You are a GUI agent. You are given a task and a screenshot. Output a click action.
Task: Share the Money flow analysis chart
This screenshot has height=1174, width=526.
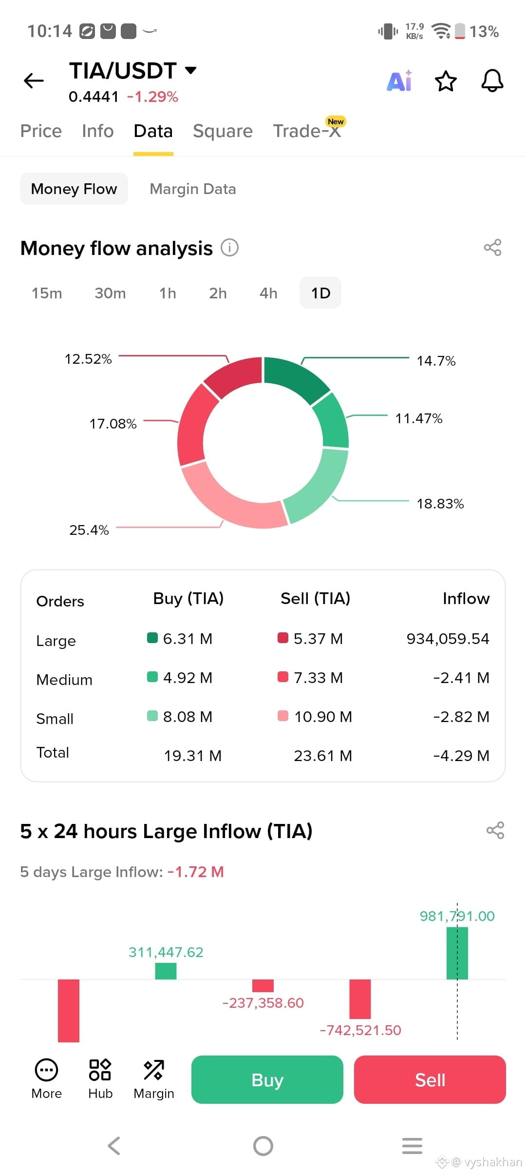click(x=492, y=248)
